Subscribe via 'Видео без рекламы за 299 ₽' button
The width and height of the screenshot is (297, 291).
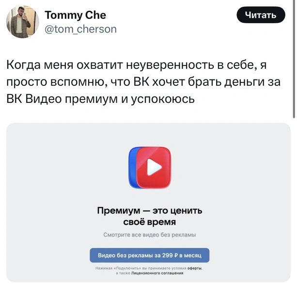tap(149, 255)
